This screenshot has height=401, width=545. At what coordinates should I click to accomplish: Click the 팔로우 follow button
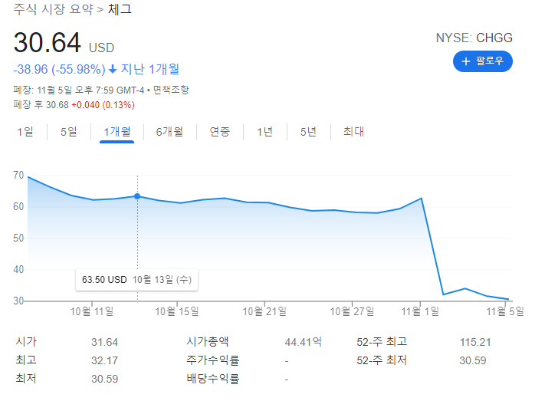pos(482,61)
